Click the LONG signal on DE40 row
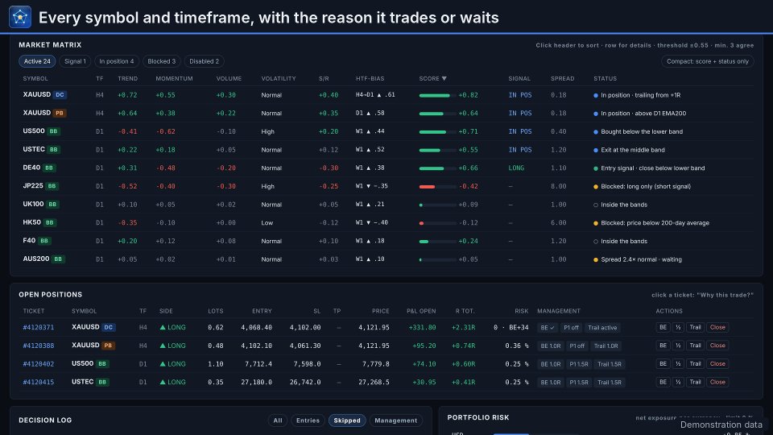 coord(516,168)
